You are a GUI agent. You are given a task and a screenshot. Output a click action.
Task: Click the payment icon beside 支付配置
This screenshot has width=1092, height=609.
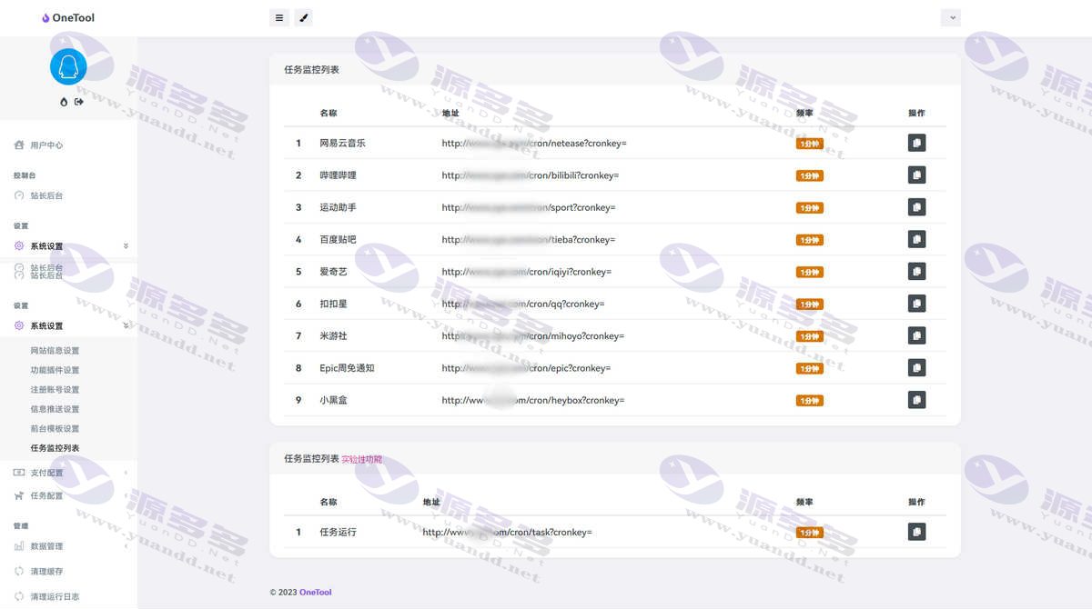[19, 473]
